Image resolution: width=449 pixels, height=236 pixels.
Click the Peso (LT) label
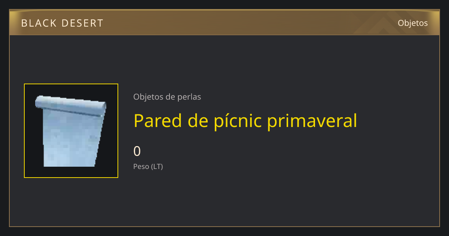tap(148, 167)
